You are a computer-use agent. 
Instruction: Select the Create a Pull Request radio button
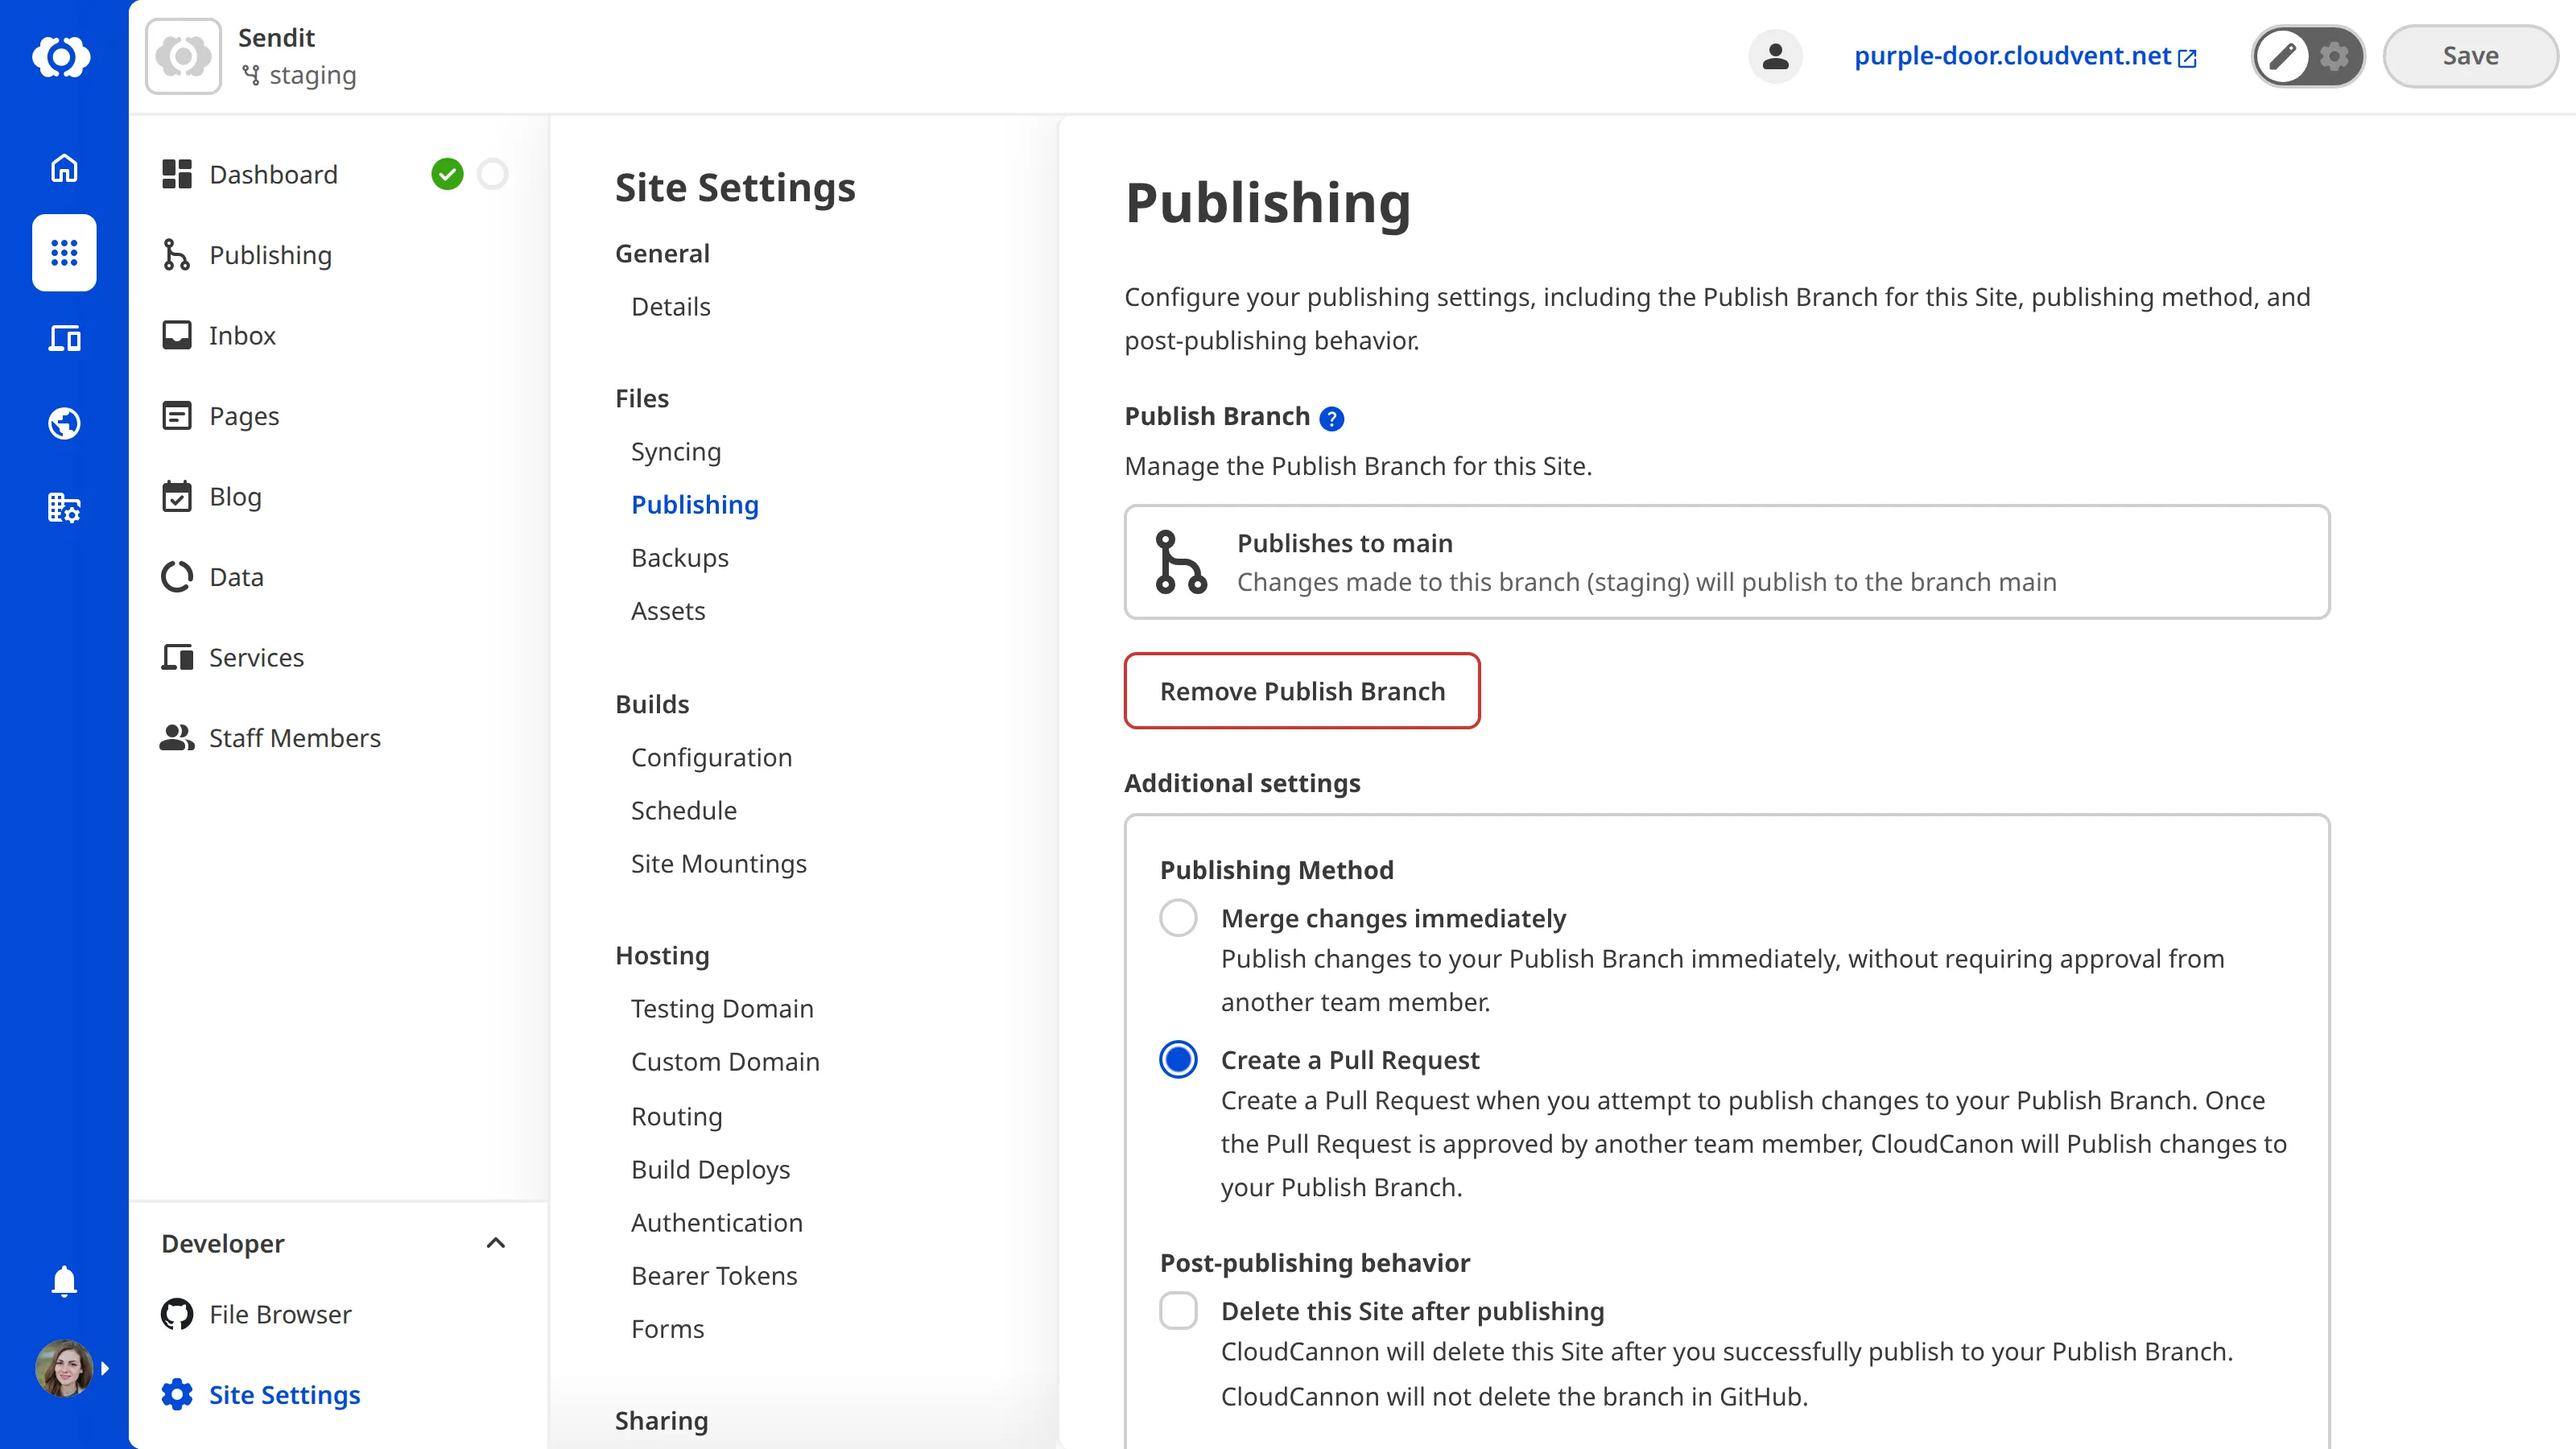[x=1178, y=1059]
